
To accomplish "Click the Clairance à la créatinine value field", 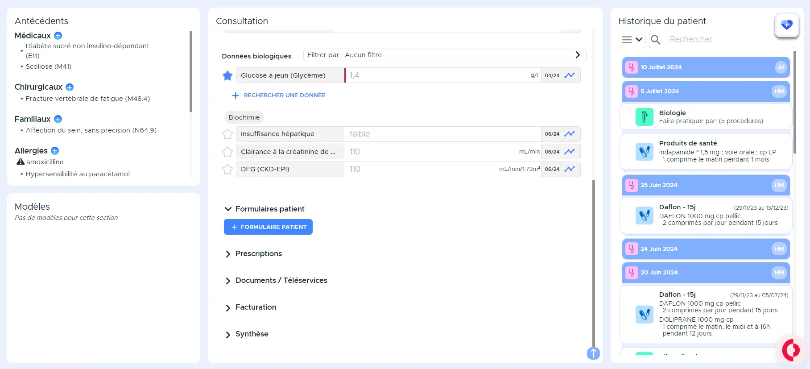I will (442, 152).
